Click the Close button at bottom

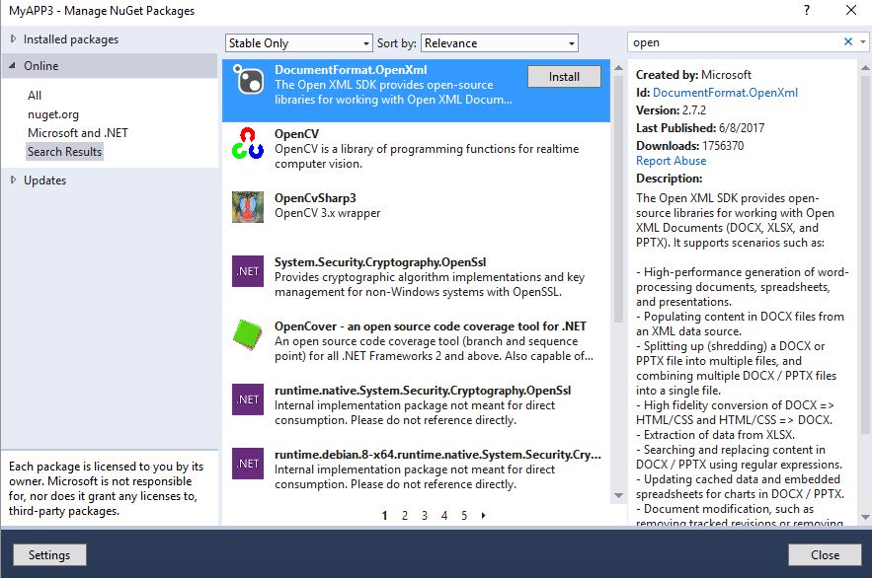tap(825, 554)
